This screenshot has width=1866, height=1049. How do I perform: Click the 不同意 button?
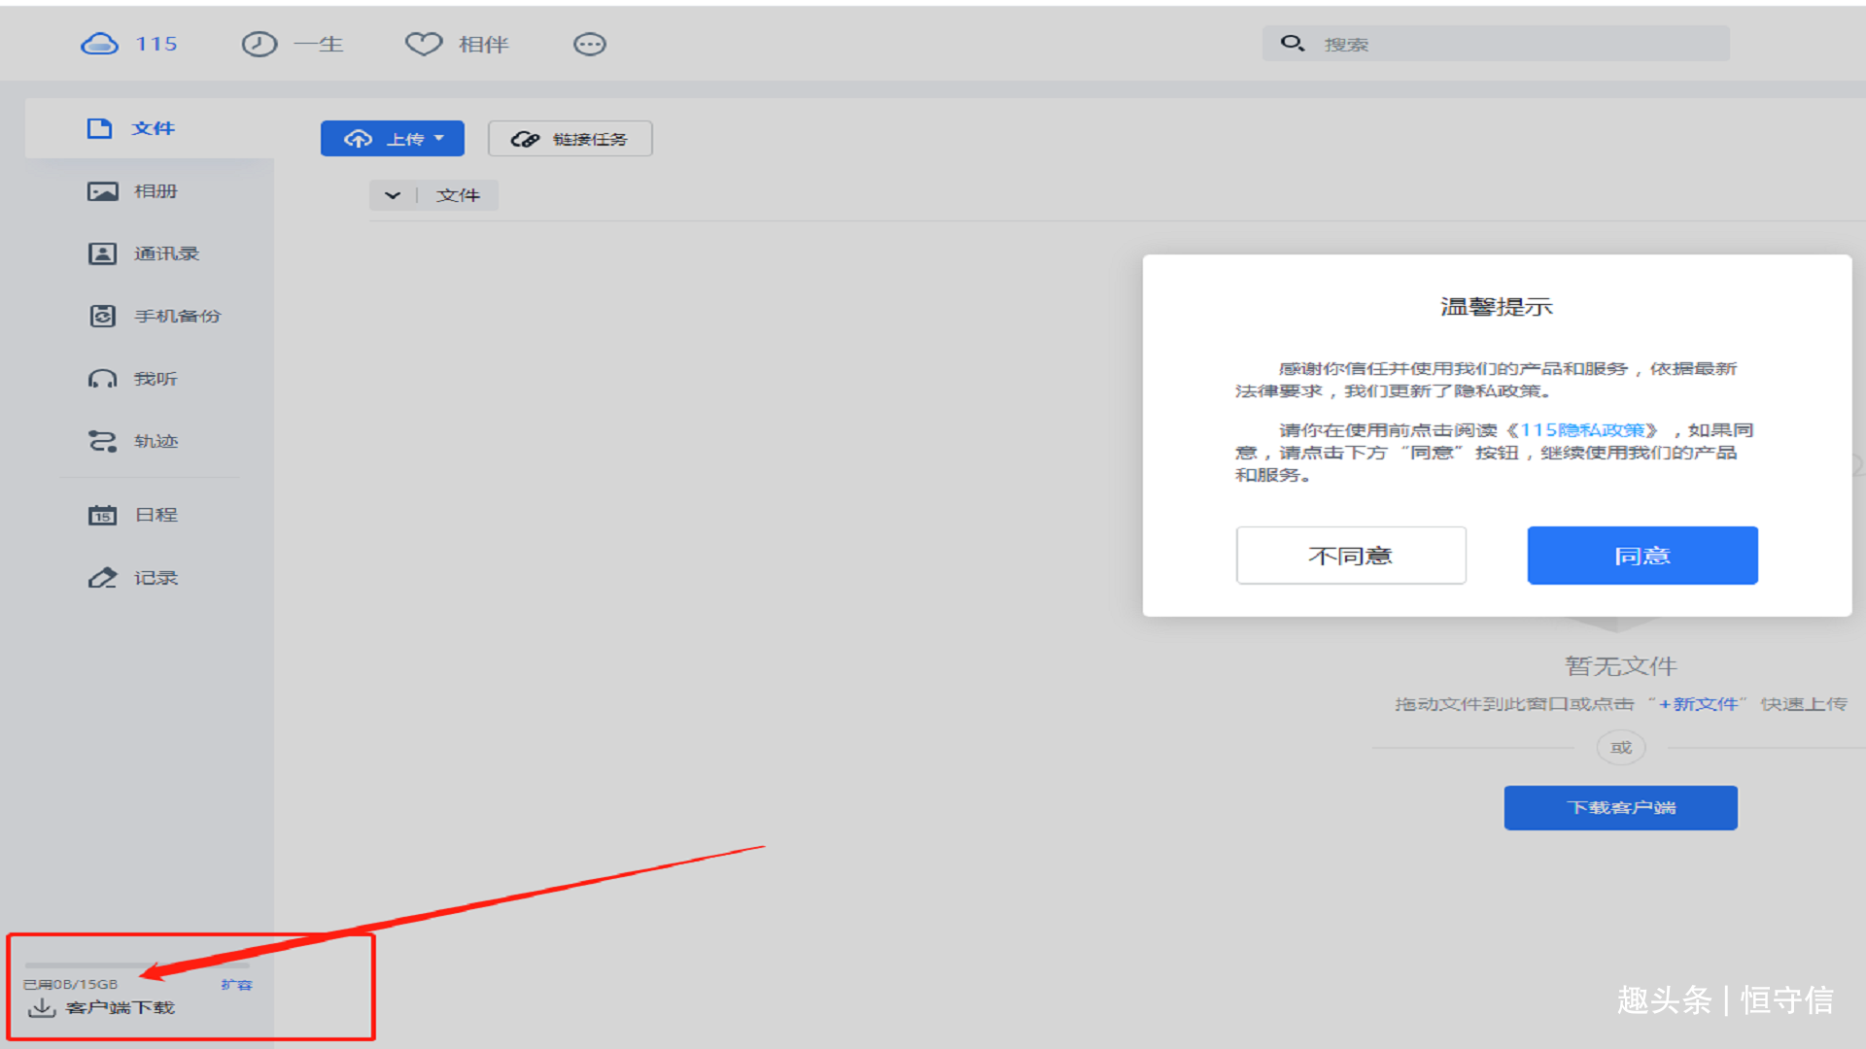[x=1351, y=556]
